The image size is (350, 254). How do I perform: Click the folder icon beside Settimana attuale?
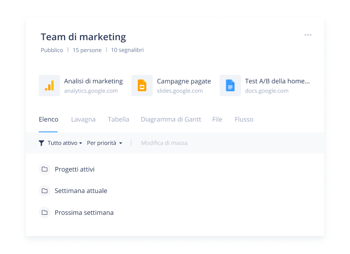coord(45,191)
